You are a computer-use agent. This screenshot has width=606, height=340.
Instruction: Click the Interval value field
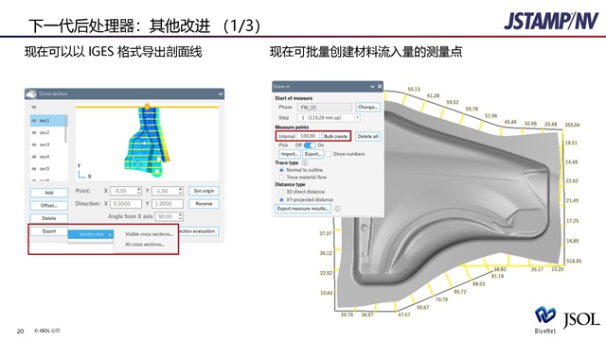click(x=308, y=136)
